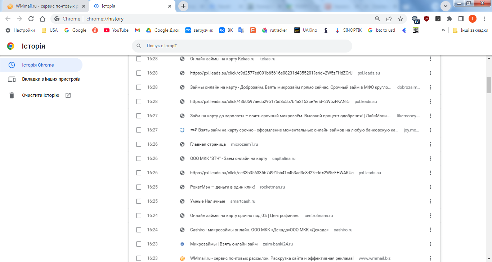Open the chess knight bookmark icon
The height and width of the screenshot is (262, 492).
[326, 30]
